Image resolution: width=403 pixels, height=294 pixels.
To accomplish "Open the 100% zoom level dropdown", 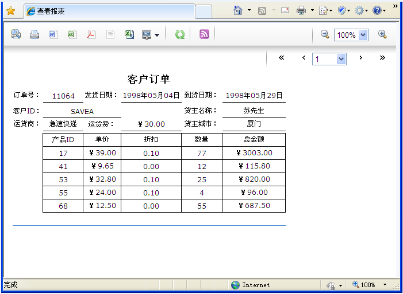I will 363,35.
